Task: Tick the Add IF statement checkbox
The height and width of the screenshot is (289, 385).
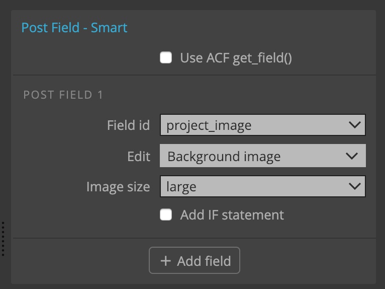Action: click(166, 214)
